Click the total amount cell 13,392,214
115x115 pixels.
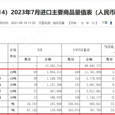click(x=50, y=66)
